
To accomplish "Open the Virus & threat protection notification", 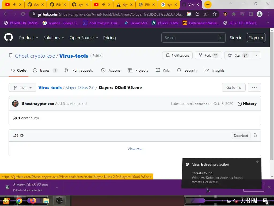I will coord(221,173).
